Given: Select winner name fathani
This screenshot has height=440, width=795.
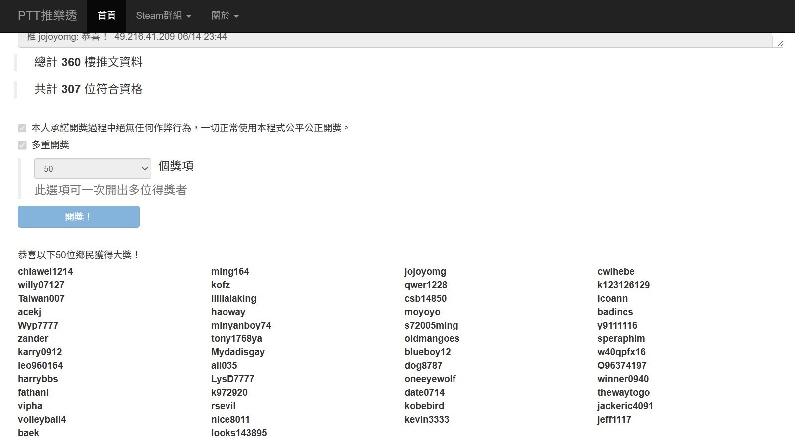Looking at the screenshot, I should [x=33, y=393].
